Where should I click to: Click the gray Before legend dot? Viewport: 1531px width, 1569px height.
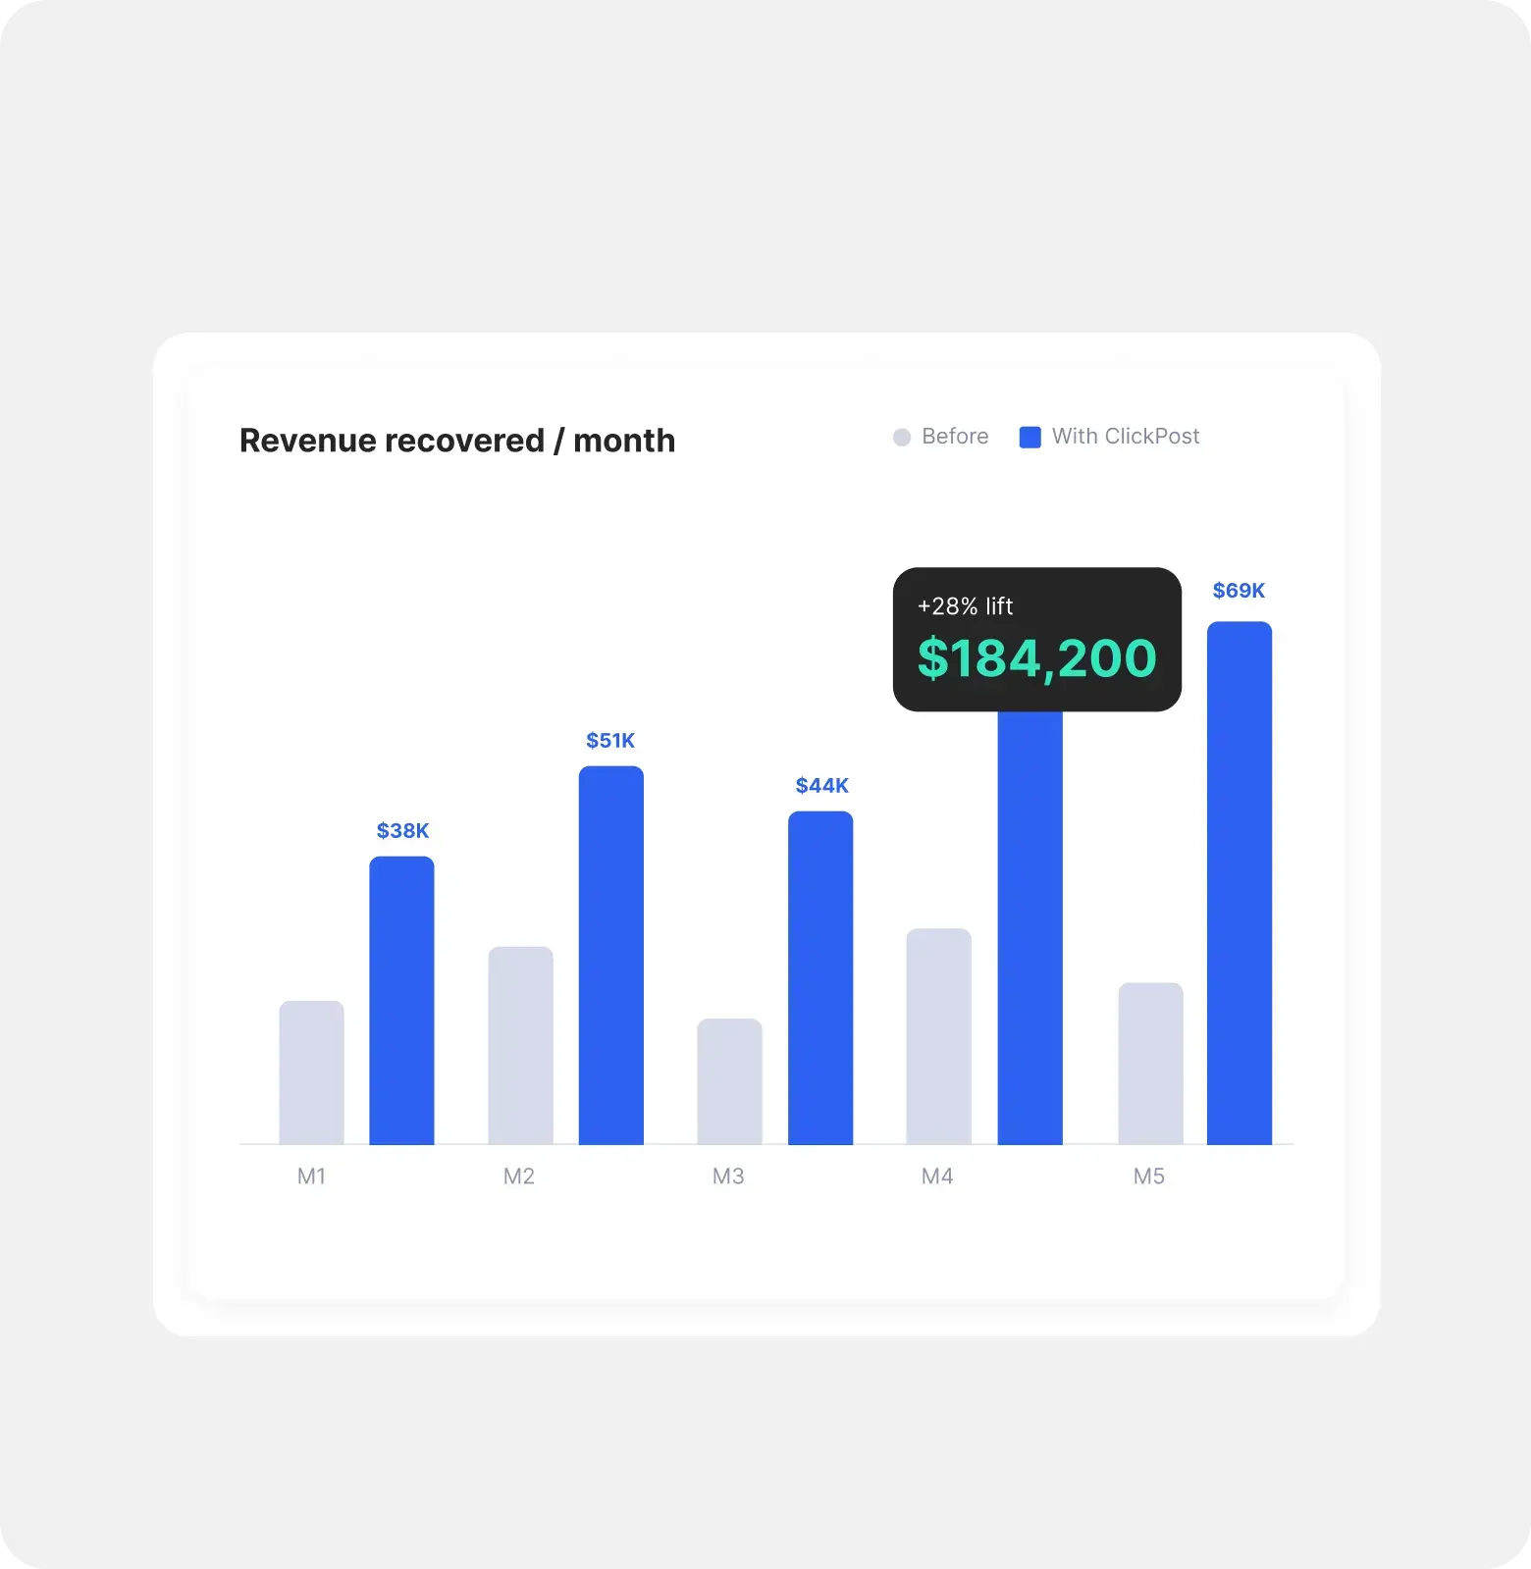point(902,438)
